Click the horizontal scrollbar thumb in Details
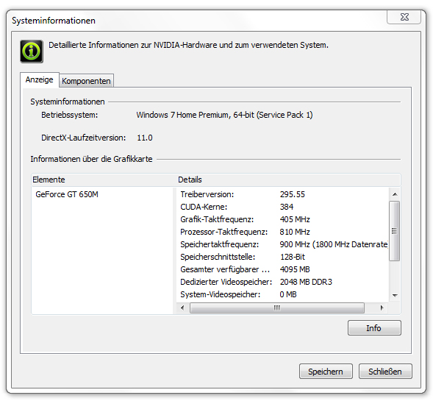The width and height of the screenshot is (433, 401). 276,308
